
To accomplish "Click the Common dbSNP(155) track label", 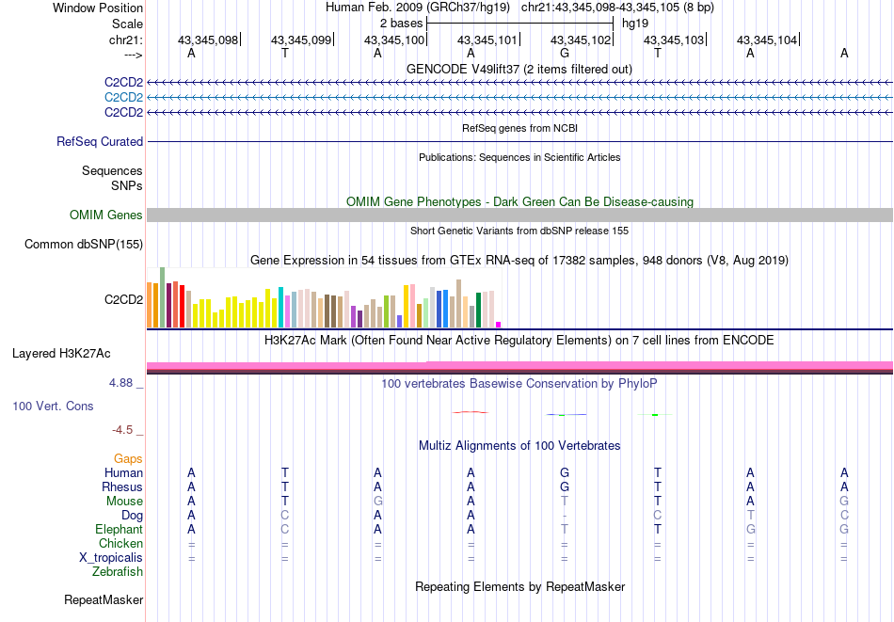I will pyautogui.click(x=84, y=244).
